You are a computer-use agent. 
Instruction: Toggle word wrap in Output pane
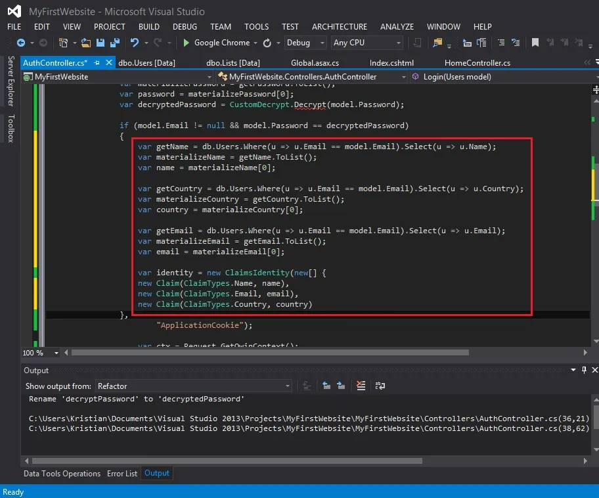tap(380, 386)
